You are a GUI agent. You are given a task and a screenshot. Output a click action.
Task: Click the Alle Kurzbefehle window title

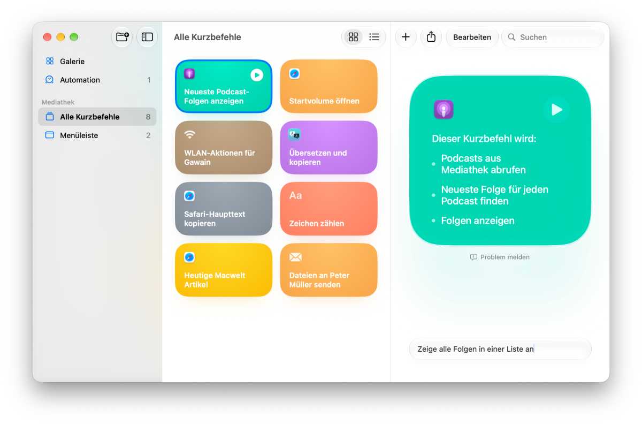click(208, 37)
